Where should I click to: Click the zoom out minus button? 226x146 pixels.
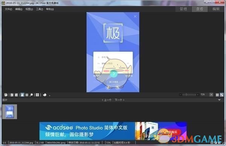tap(180, 95)
